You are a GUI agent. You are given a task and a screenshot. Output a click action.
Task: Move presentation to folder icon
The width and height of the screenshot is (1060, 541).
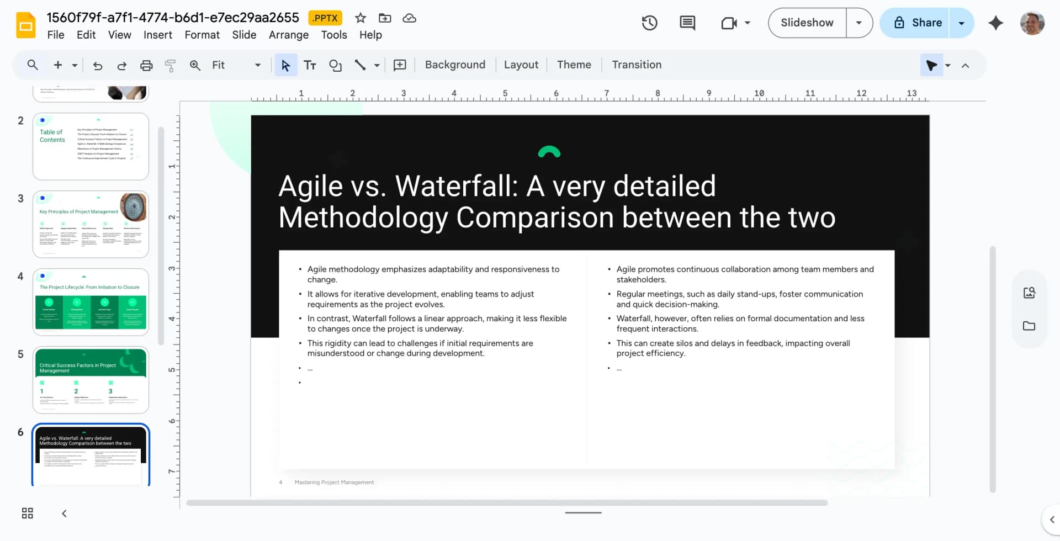click(385, 18)
